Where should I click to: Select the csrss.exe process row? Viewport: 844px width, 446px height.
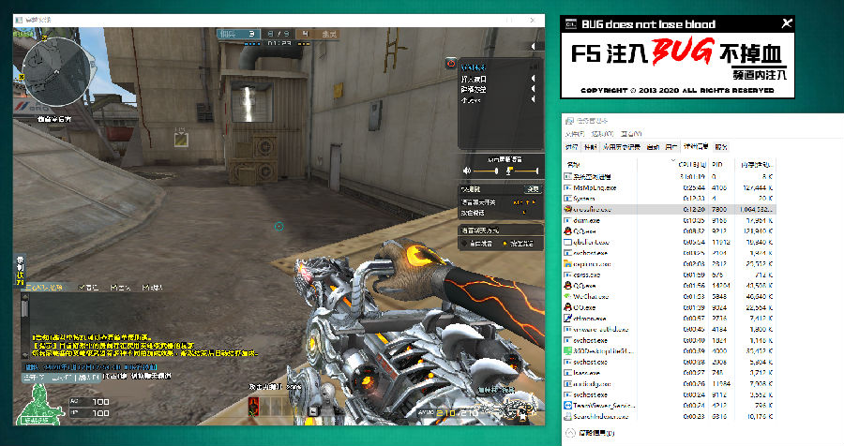[x=669, y=275]
